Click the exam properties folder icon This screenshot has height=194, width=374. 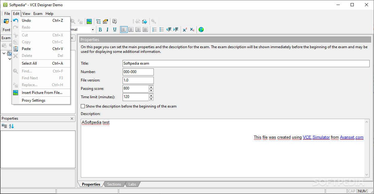point(105,21)
